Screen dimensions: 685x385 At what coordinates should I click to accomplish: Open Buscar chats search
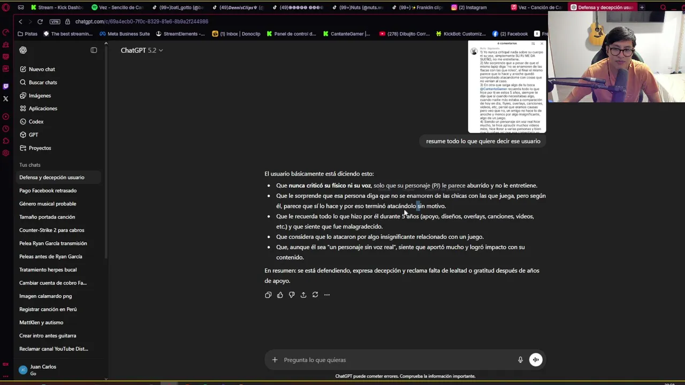tap(43, 82)
